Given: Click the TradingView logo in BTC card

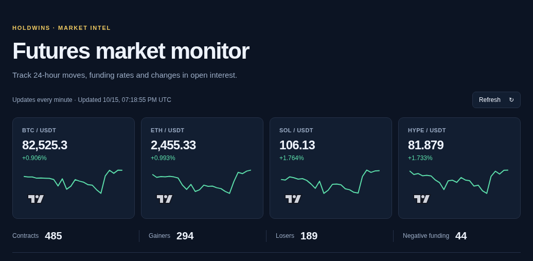Looking at the screenshot, I should (x=36, y=199).
